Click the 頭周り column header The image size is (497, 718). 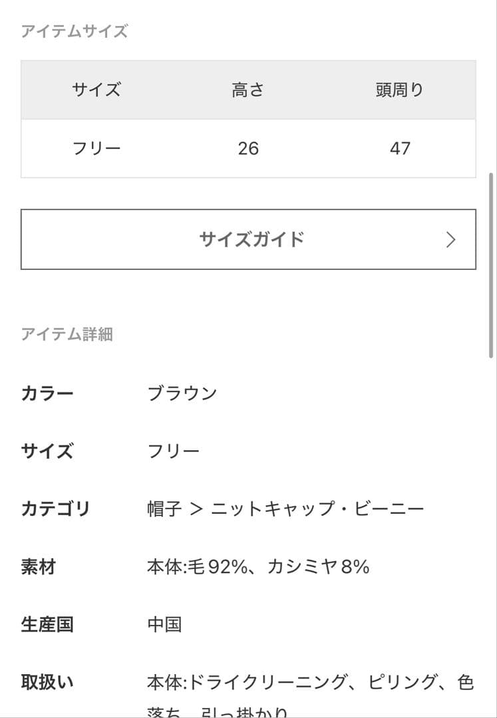point(399,91)
